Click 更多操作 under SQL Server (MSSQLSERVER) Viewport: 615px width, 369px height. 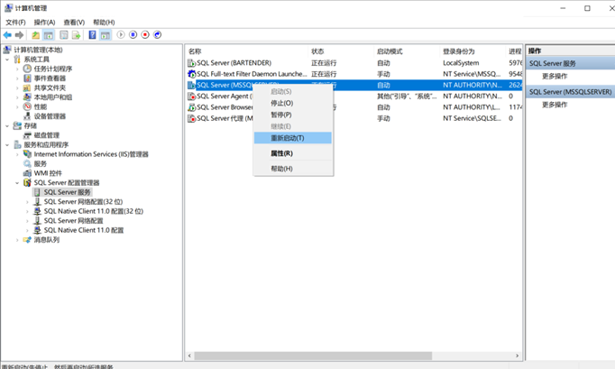coord(555,105)
